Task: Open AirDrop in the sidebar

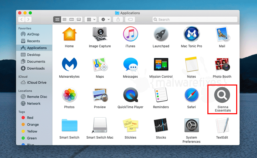Action: [34, 34]
